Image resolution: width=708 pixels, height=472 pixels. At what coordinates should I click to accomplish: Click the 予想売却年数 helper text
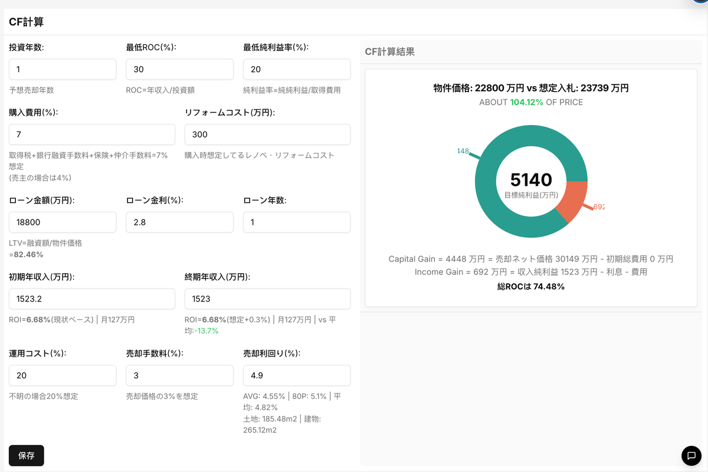[x=31, y=90]
